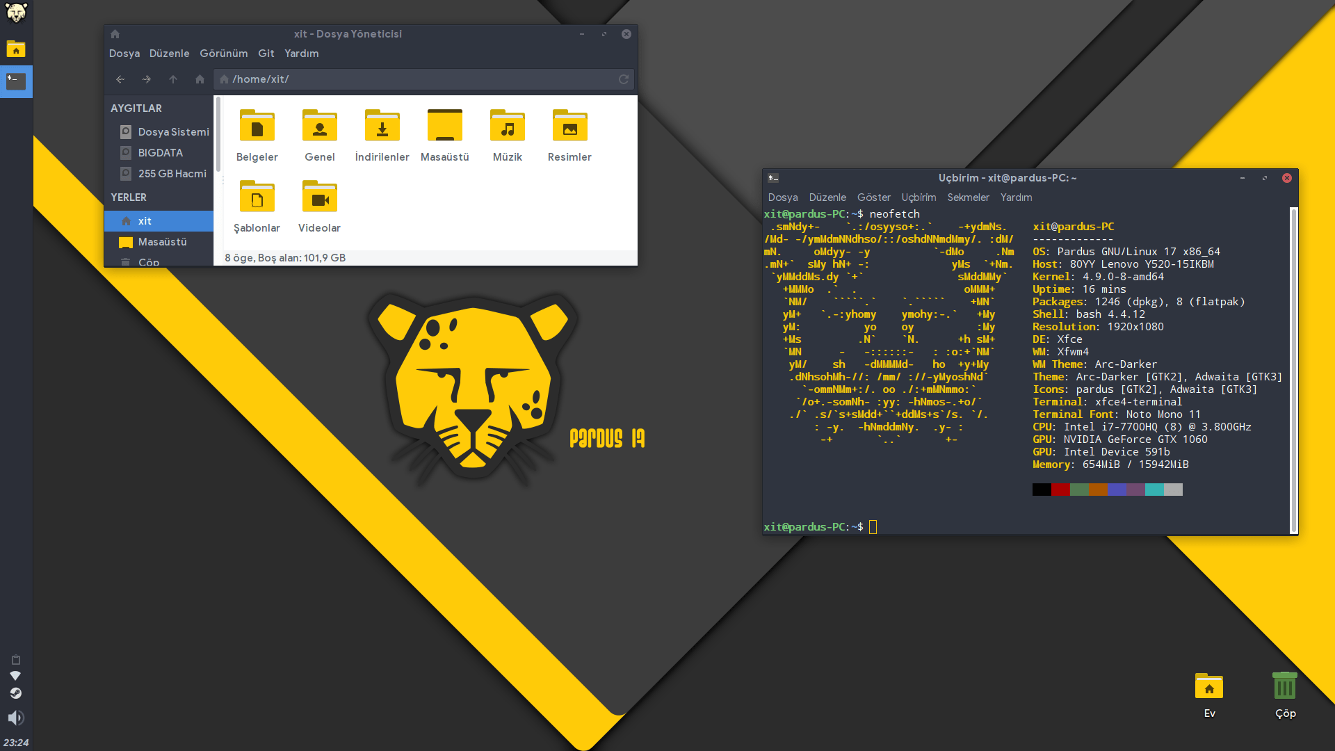The height and width of the screenshot is (751, 1335).
Task: Click the 'Shell: bash 4.4.12' line
Action: pyautogui.click(x=1088, y=314)
